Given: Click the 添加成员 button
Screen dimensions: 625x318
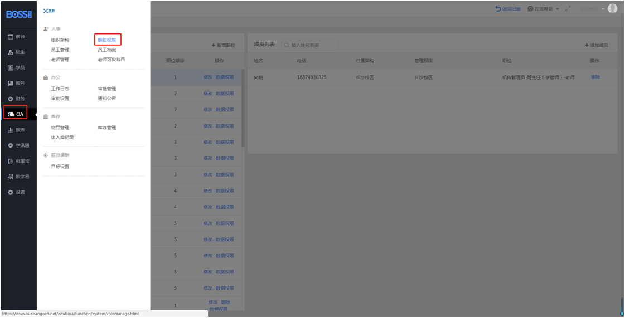Looking at the screenshot, I should pos(596,45).
